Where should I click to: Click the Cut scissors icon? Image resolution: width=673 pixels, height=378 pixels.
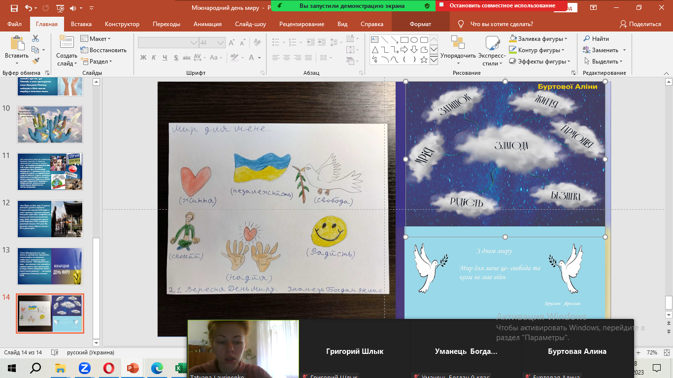click(x=35, y=38)
